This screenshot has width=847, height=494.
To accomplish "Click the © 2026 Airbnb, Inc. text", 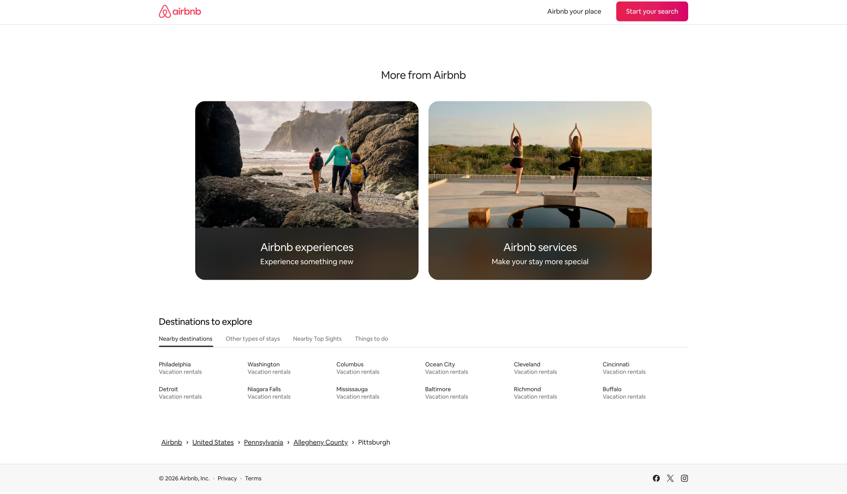I will pyautogui.click(x=184, y=478).
